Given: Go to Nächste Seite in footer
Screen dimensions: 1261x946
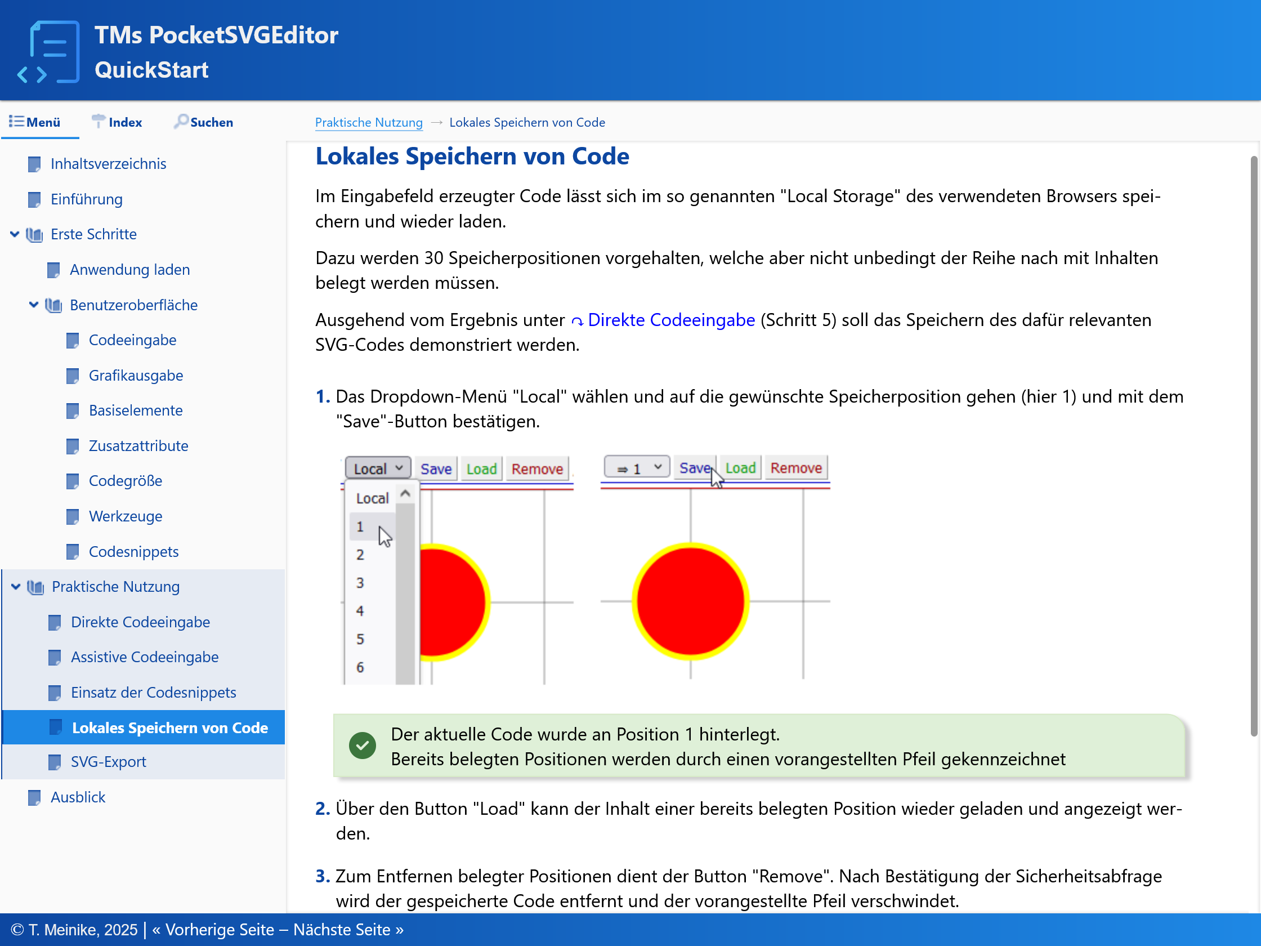Looking at the screenshot, I should coord(348,930).
